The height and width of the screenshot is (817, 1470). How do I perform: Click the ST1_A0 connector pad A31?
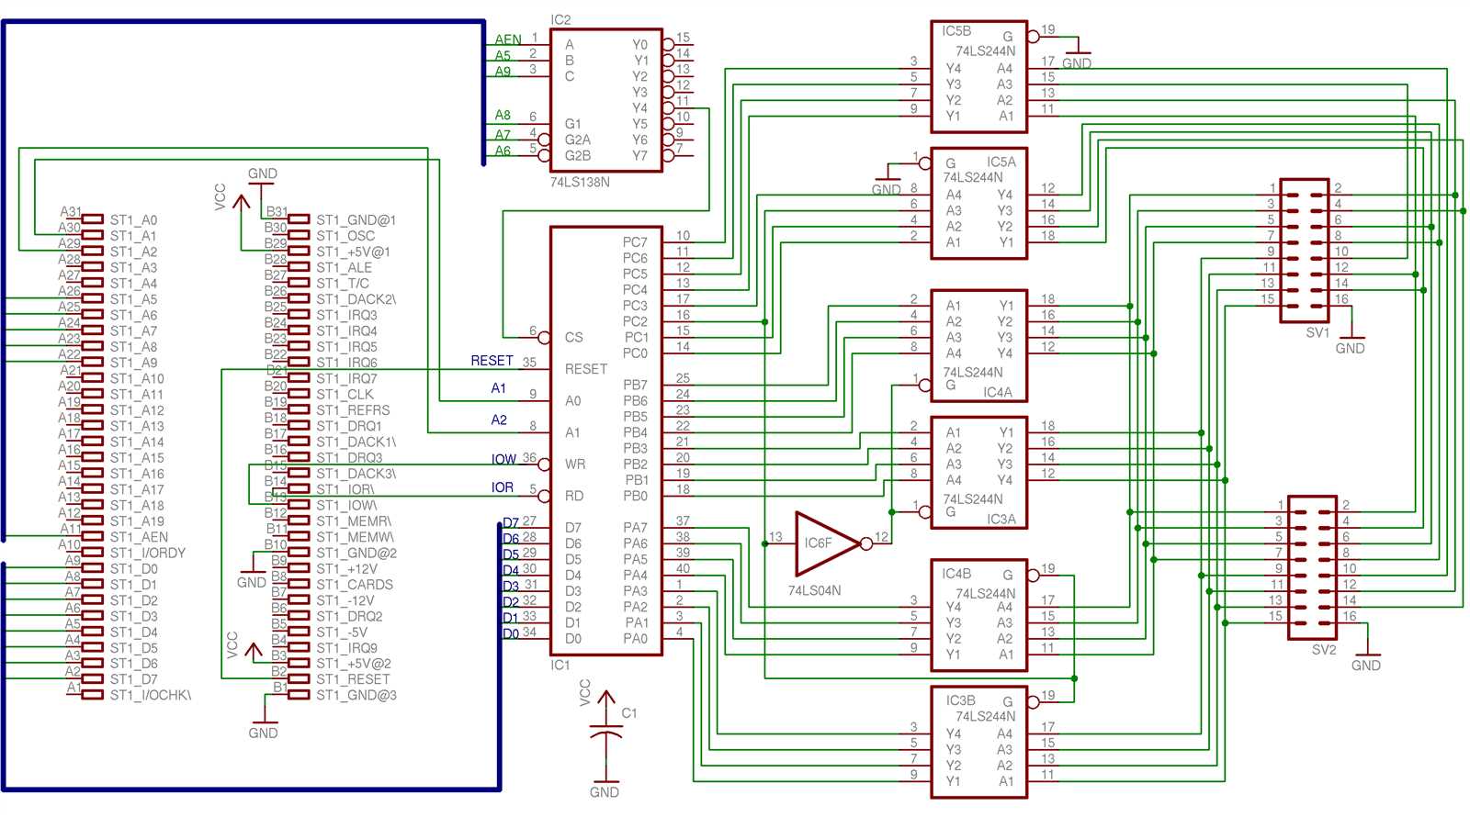[x=93, y=219]
